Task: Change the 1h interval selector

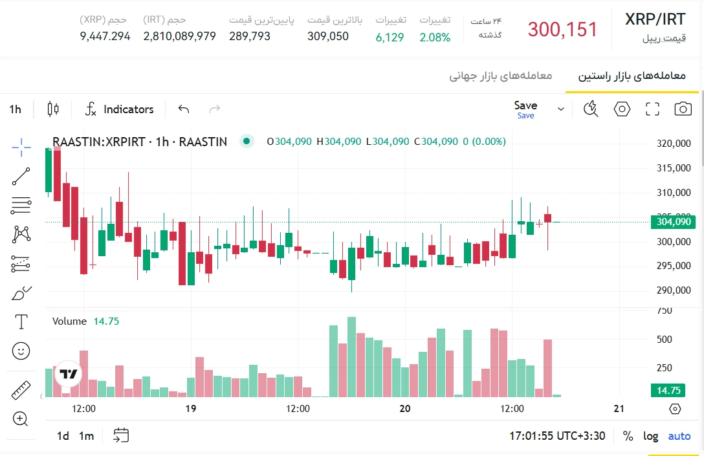Action: click(16, 109)
